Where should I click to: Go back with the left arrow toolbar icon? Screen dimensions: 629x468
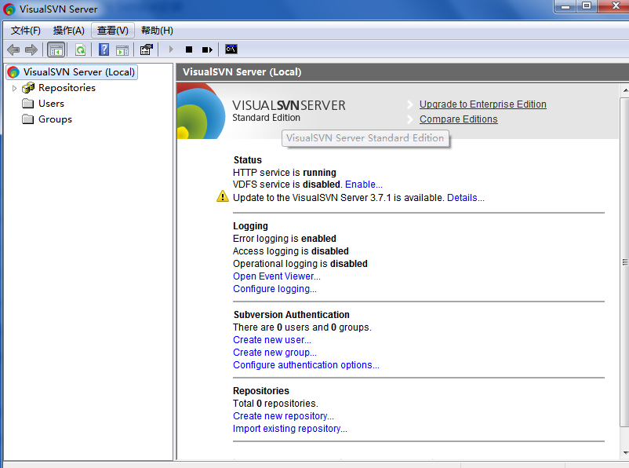click(13, 49)
